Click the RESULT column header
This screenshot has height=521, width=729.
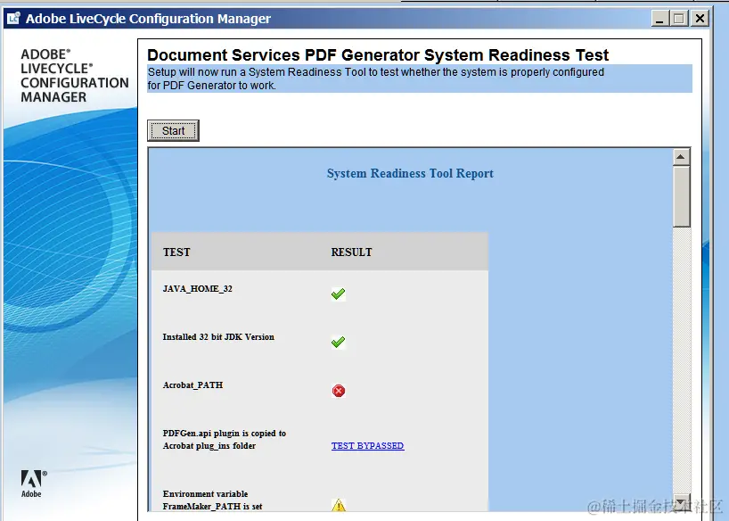pyautogui.click(x=351, y=252)
